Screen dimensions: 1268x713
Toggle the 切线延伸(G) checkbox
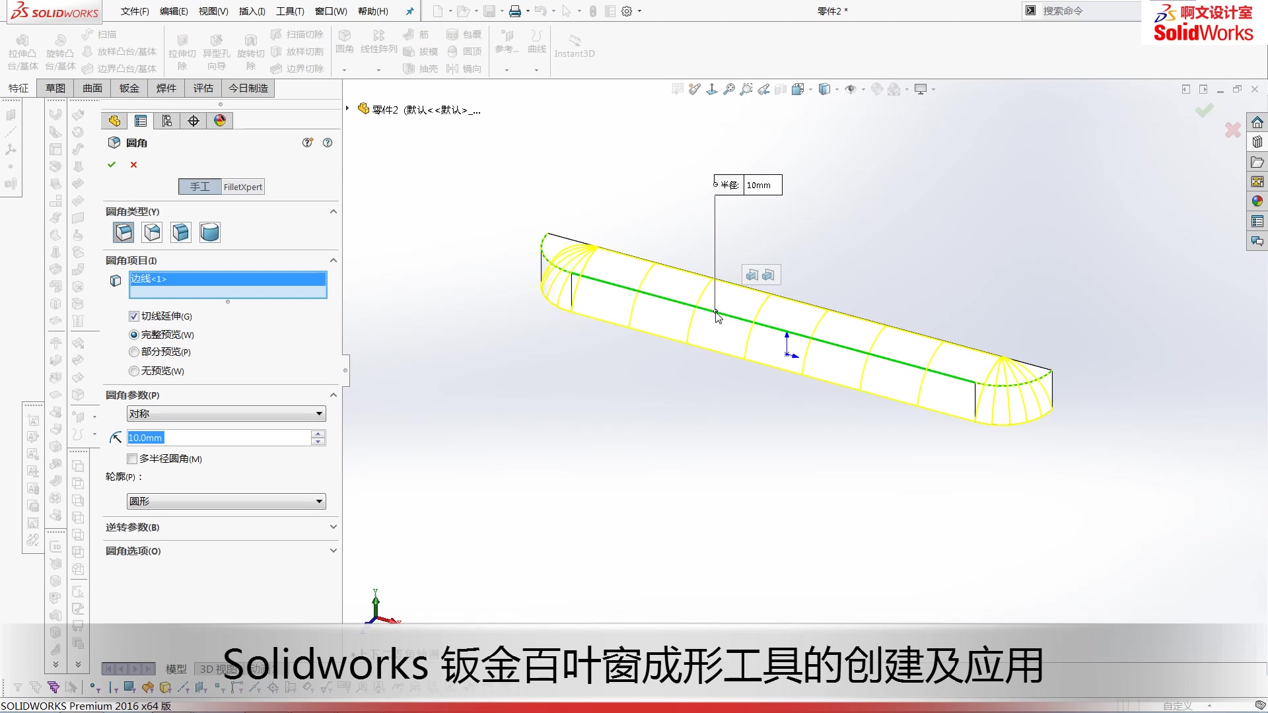pos(133,316)
